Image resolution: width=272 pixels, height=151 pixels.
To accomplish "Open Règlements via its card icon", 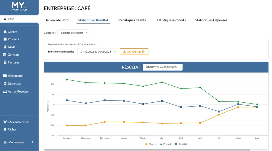I will pyautogui.click(x=5, y=76).
